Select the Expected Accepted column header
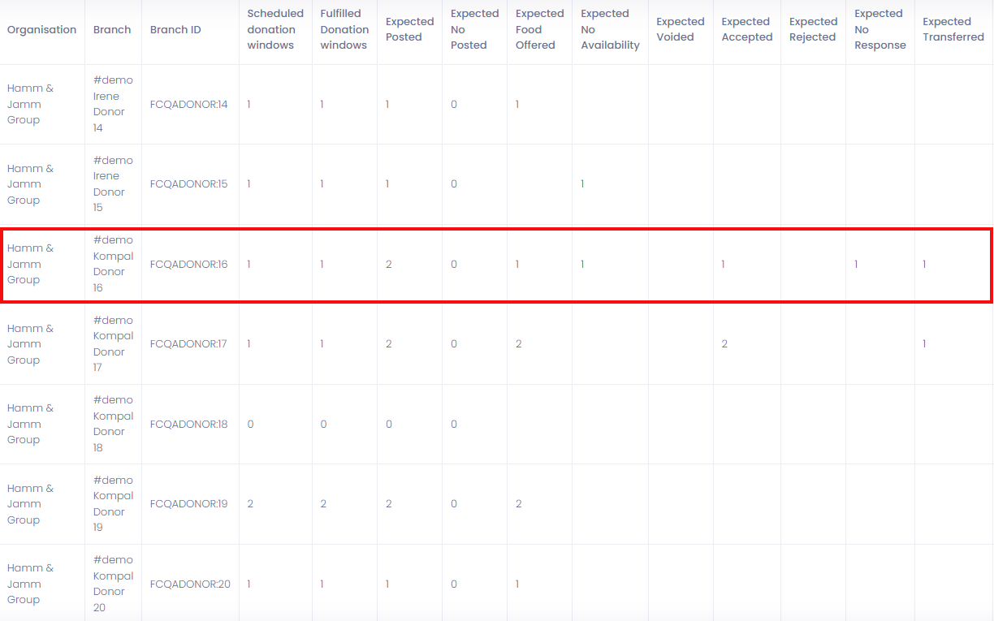Image resolution: width=994 pixels, height=621 pixels. (746, 30)
